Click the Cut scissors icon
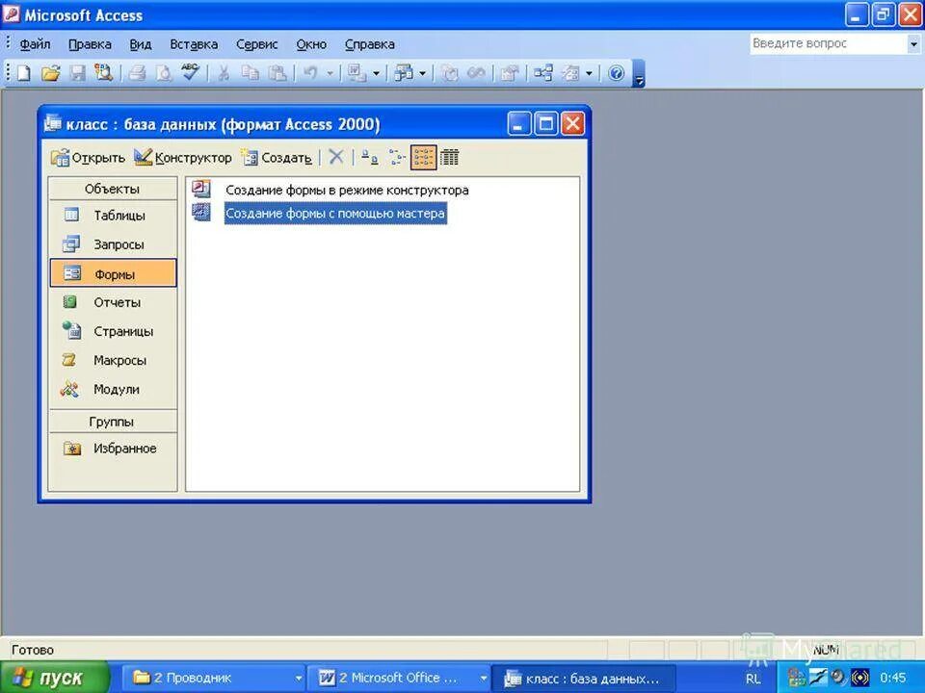 tap(224, 73)
